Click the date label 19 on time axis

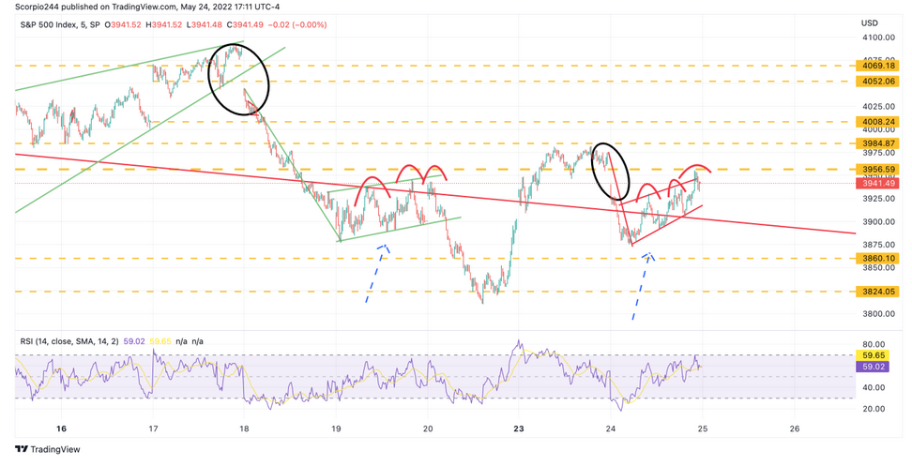pos(336,428)
